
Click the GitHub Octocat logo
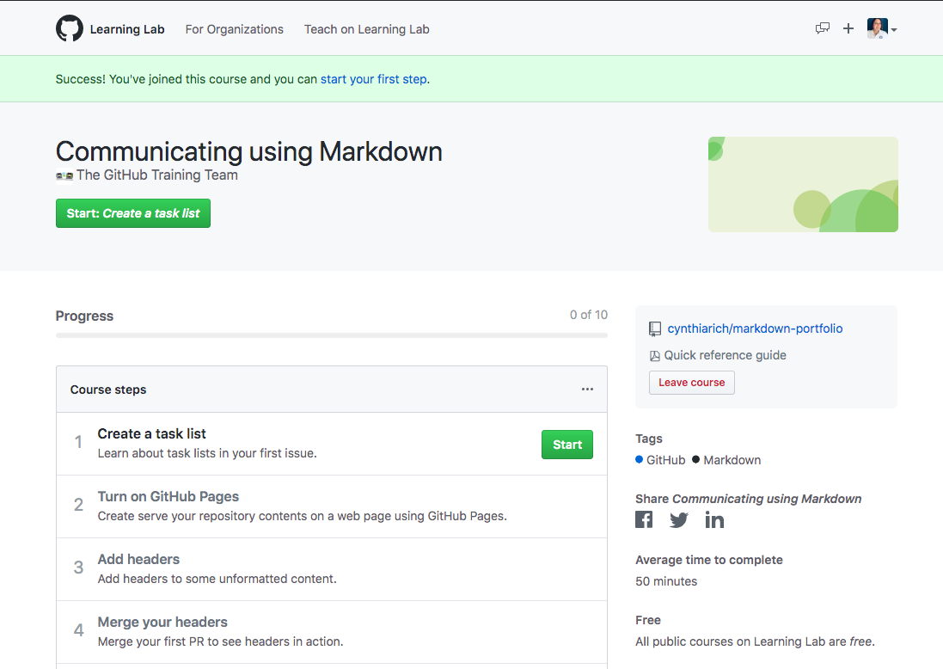point(69,29)
